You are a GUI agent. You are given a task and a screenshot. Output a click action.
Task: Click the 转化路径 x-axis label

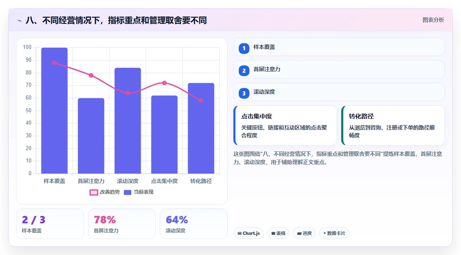(201, 181)
